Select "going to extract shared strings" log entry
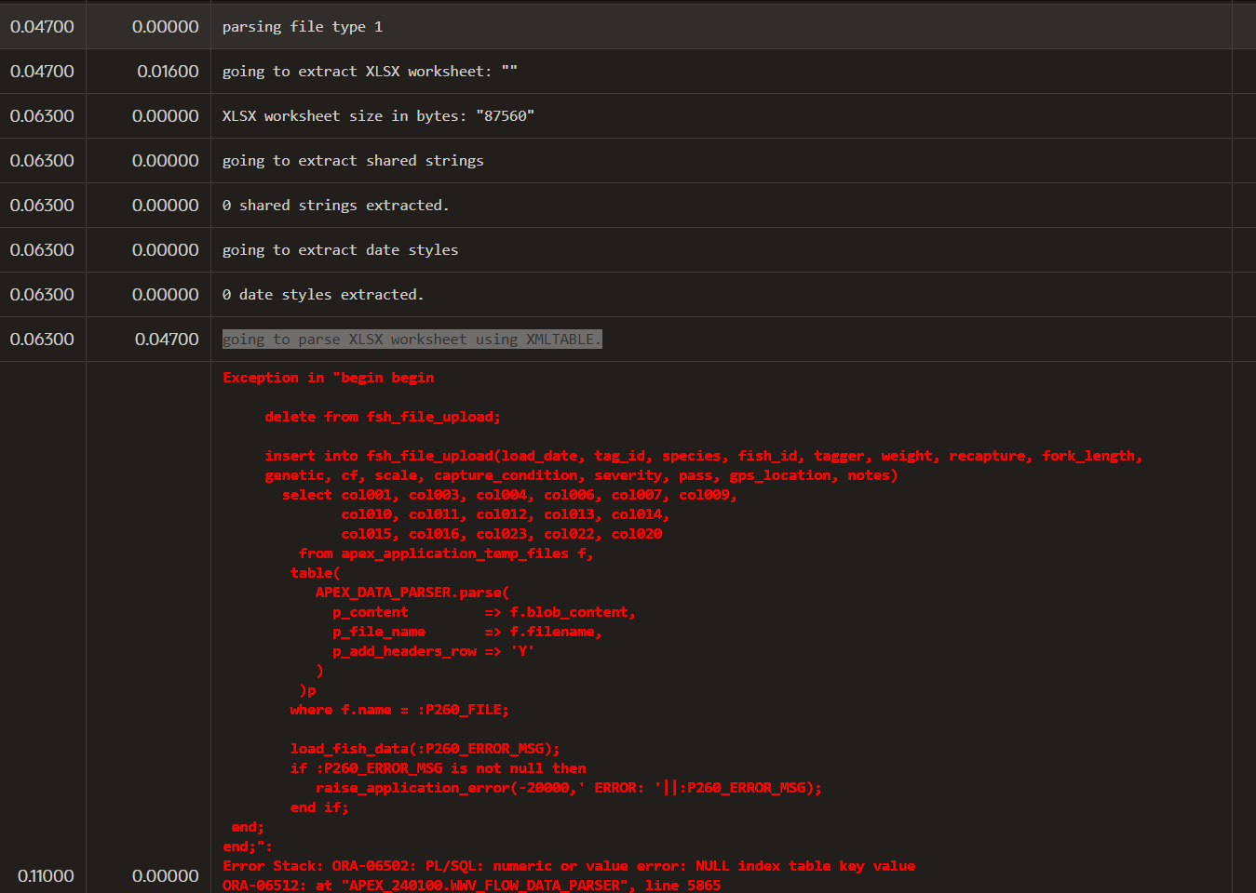 point(352,161)
